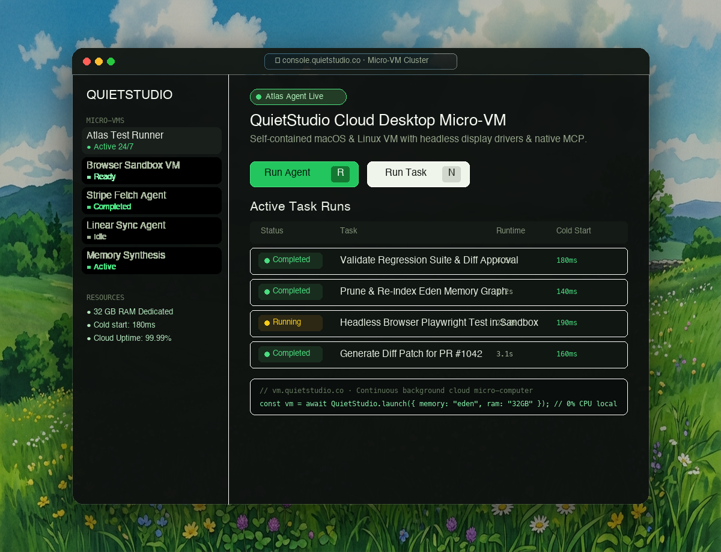Viewport: 721px width, 552px height.
Task: Click the QUIETSTUDIO logo text
Action: point(130,95)
